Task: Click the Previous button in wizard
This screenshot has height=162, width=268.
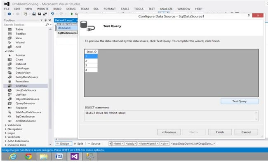Action: [169, 132]
